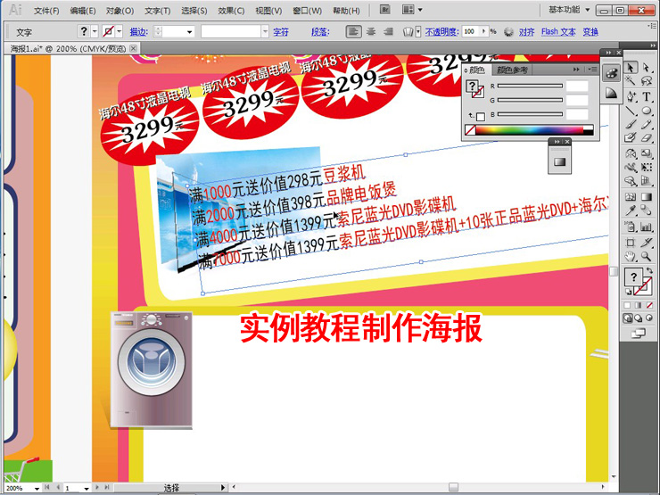Viewport: 660px width, 495px height.
Task: Switch to the 颜色参考 tab
Action: pos(513,69)
